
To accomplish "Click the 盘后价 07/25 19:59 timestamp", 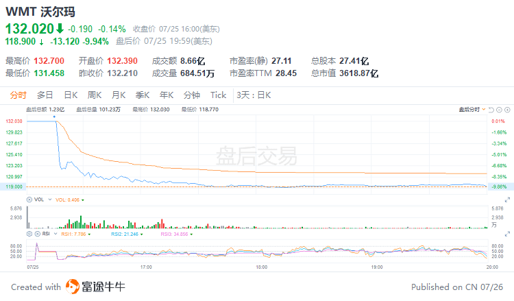I will pos(164,41).
